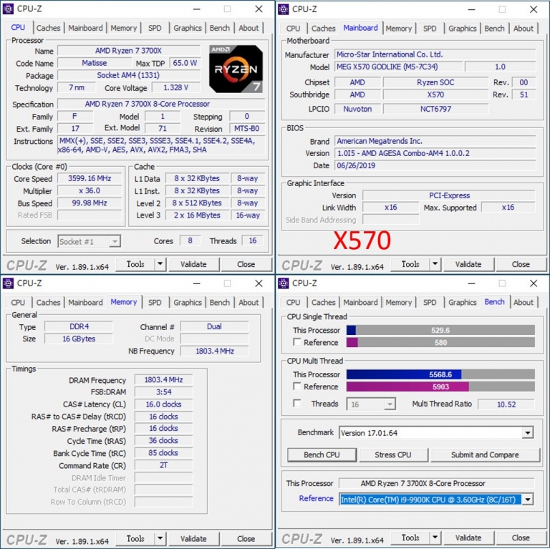
Task: Click the multi thread Reference bar showing 5903
Action: click(x=440, y=387)
